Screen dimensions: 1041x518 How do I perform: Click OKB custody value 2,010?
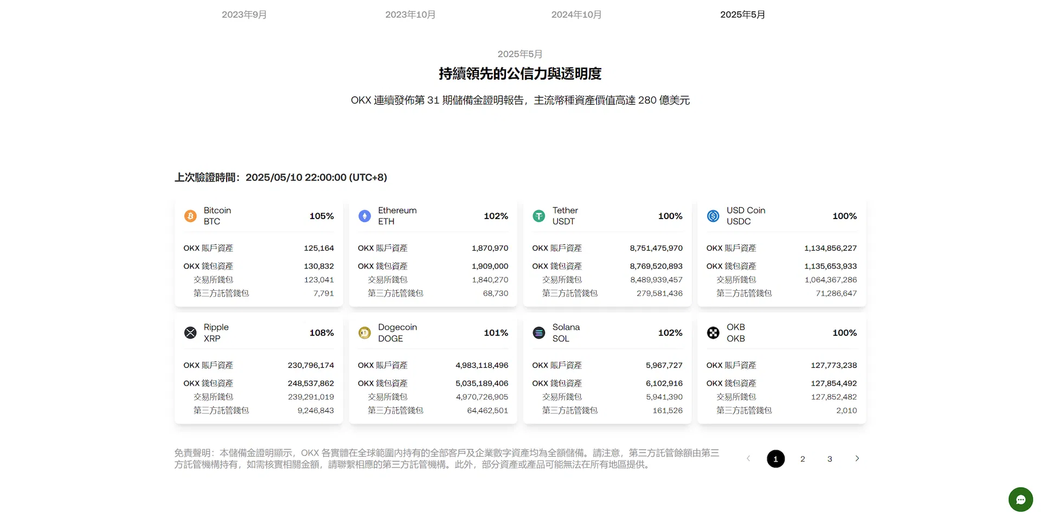click(x=847, y=410)
